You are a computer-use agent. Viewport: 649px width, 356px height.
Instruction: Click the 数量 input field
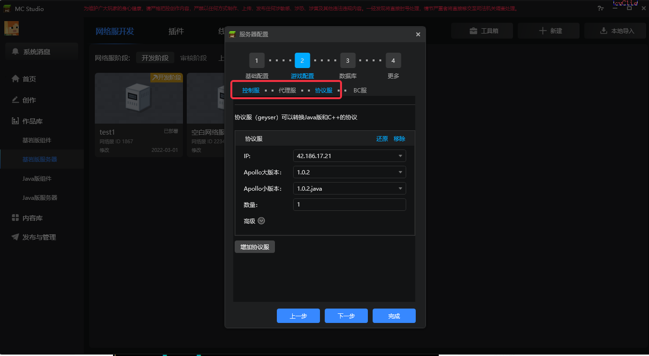point(350,205)
